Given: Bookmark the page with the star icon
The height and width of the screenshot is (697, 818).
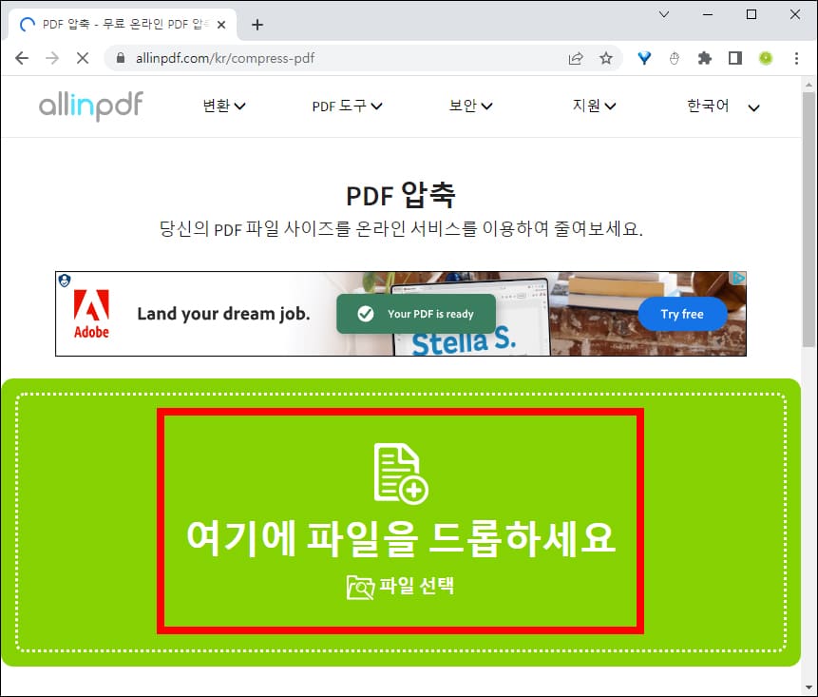Looking at the screenshot, I should (x=606, y=58).
